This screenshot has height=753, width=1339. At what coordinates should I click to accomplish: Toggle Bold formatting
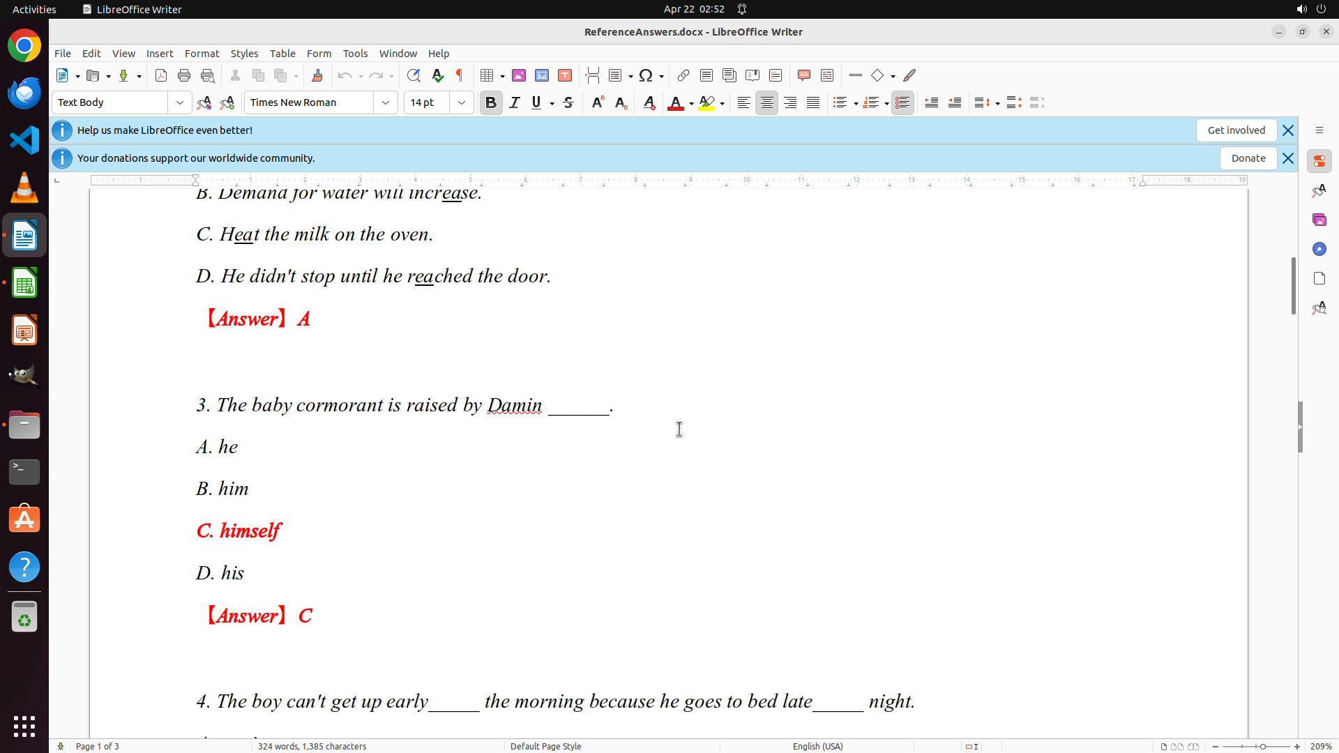pyautogui.click(x=491, y=102)
